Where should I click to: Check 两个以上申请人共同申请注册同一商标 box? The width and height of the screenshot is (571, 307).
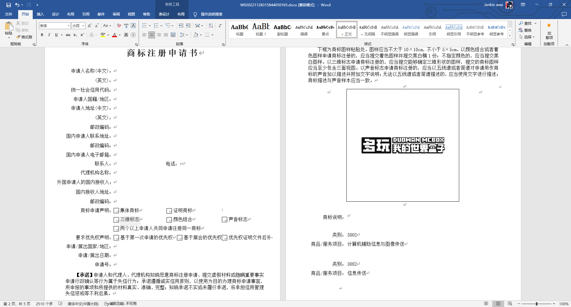(x=116, y=229)
